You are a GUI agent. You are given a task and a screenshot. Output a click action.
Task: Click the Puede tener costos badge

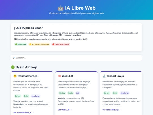click(61, 44)
